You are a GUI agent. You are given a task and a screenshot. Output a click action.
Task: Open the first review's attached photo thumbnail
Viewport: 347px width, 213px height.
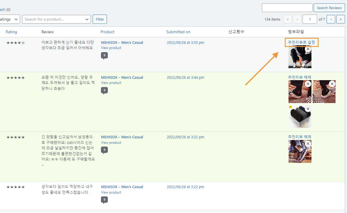298,59
